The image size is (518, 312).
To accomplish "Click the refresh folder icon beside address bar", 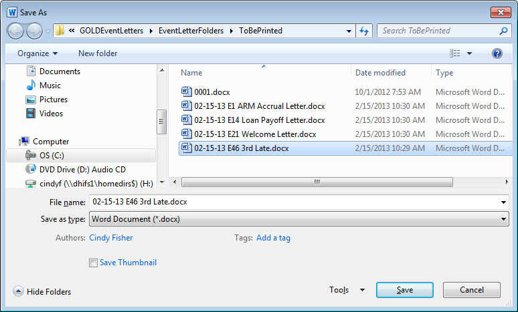I will pos(365,31).
